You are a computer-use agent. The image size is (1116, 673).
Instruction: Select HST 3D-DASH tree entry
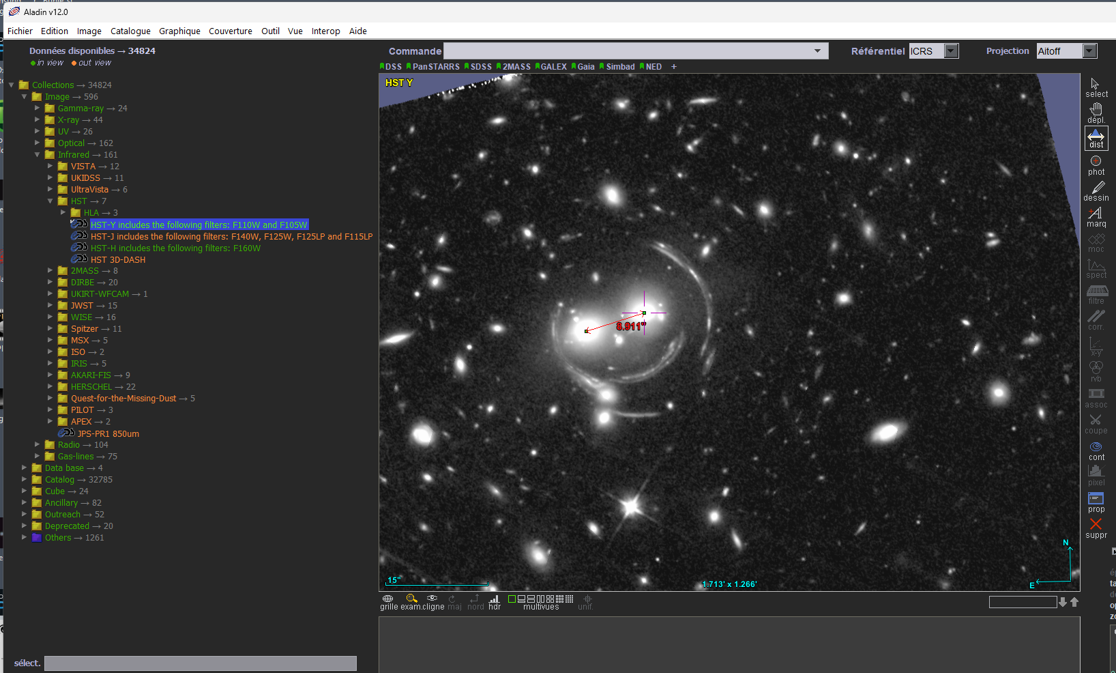118,259
